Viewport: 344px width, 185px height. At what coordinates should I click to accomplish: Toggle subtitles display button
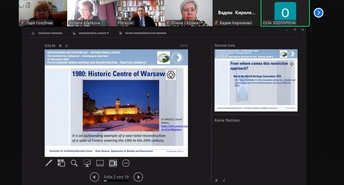click(x=100, y=163)
